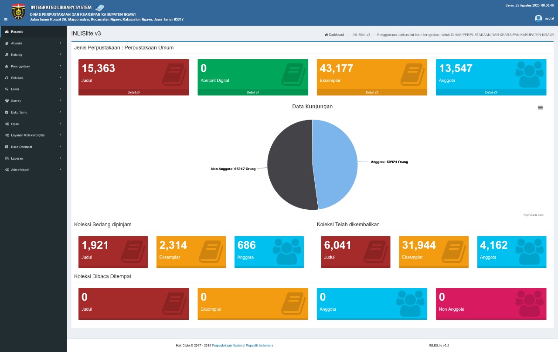Open Detail link on Anggota card
The image size is (558, 352).
point(491,92)
